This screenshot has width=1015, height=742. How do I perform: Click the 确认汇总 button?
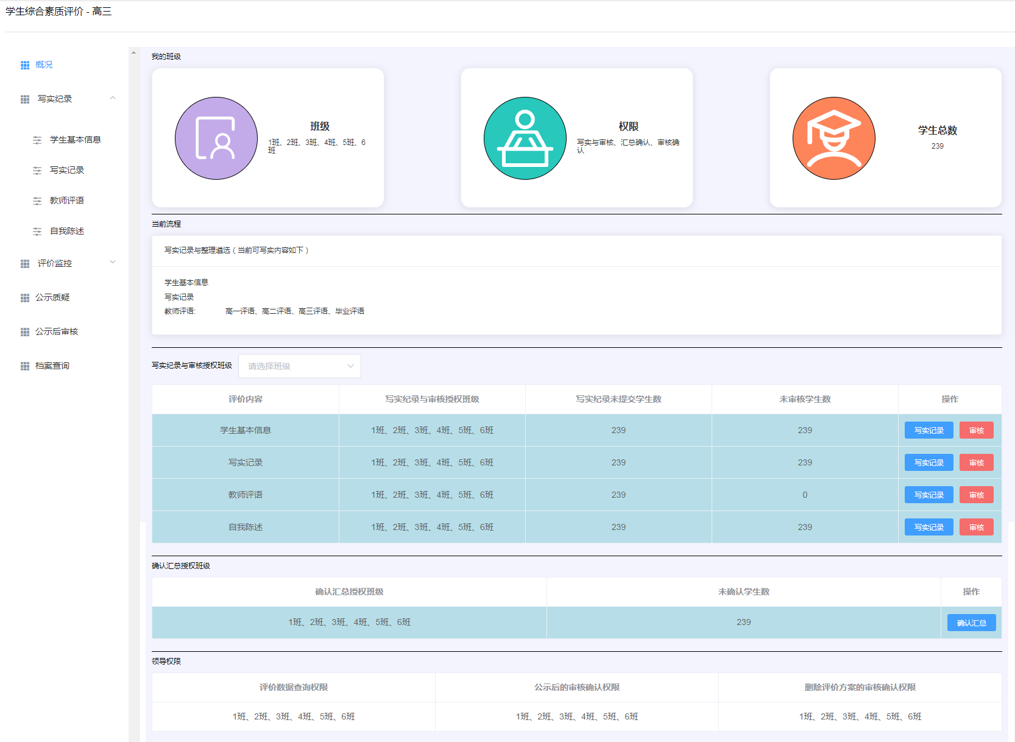[x=972, y=623]
